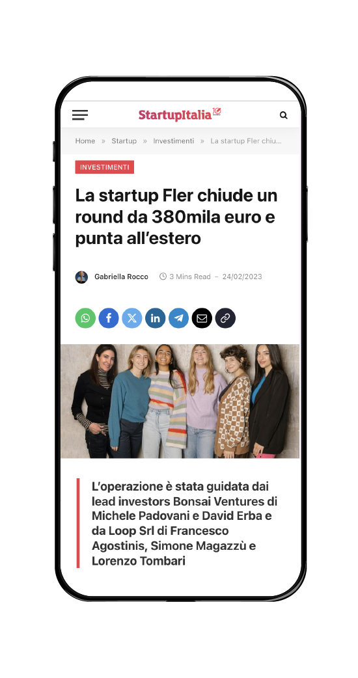The image size is (358, 678).
Task: Share article on Facebook
Action: pyautogui.click(x=109, y=318)
